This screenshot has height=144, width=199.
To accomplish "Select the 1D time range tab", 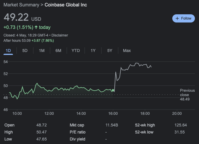I will coord(8,51).
